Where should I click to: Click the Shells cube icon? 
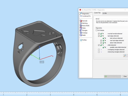81,35
